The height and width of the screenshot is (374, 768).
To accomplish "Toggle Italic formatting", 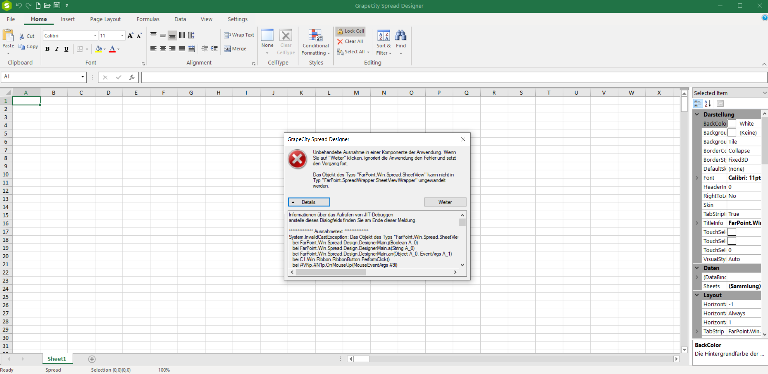I will coord(57,49).
